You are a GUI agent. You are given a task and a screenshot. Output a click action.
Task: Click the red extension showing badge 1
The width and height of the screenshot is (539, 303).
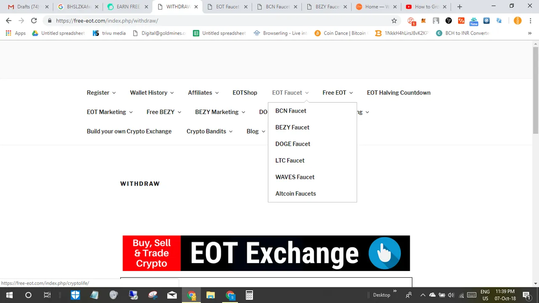pos(411,21)
